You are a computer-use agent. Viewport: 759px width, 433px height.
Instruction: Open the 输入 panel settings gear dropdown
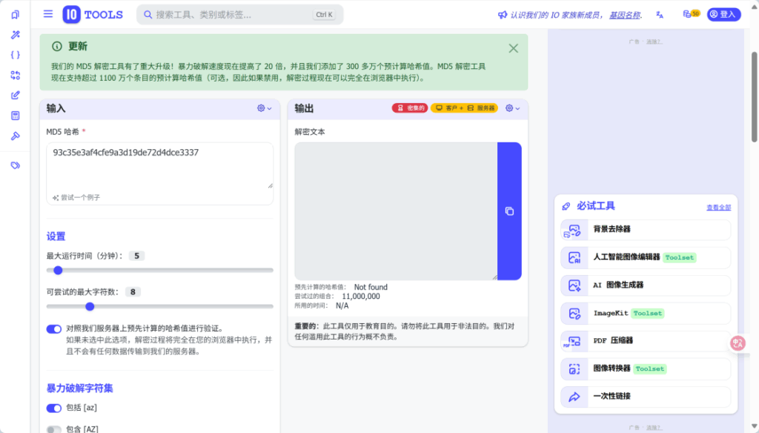tap(262, 108)
